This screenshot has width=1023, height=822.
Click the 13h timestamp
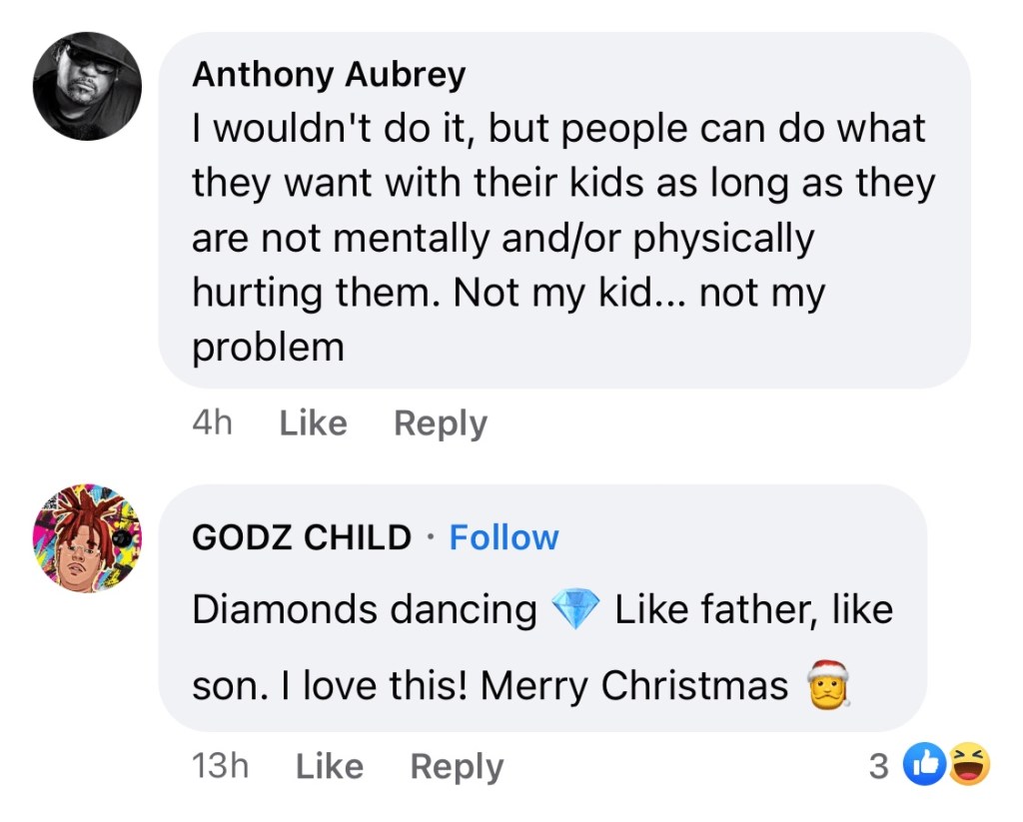point(219,766)
